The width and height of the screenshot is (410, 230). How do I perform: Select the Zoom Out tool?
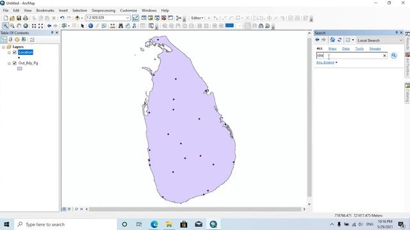12,26
